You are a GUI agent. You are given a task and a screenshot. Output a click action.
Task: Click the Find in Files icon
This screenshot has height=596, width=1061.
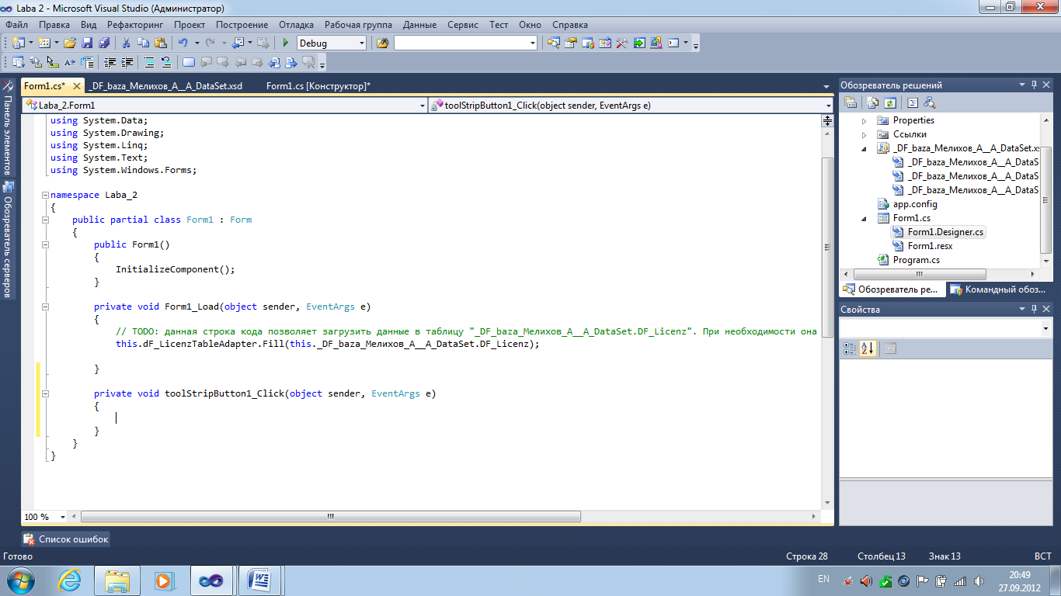[382, 43]
